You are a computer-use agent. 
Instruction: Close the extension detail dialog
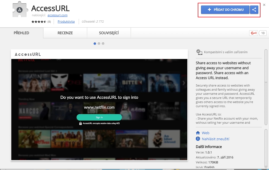(x=264, y=5)
